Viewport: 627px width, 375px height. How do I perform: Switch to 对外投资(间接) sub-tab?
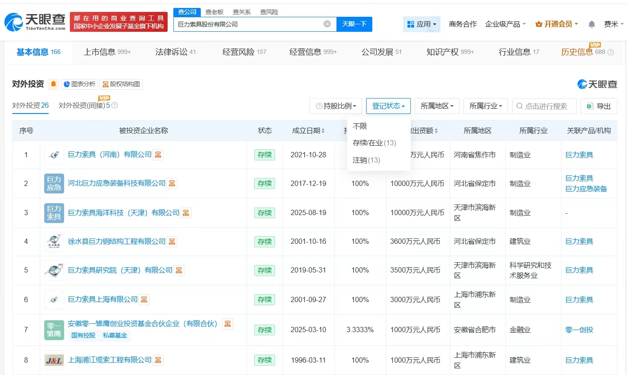[x=84, y=106]
